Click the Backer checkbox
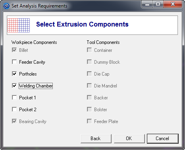Image resolution: width=185 pixels, height=150 pixels. [x=89, y=97]
